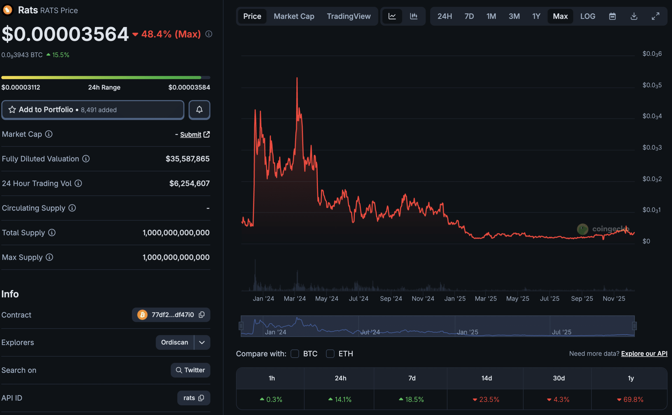Open the Explore our API link
The image size is (672, 415).
point(644,353)
